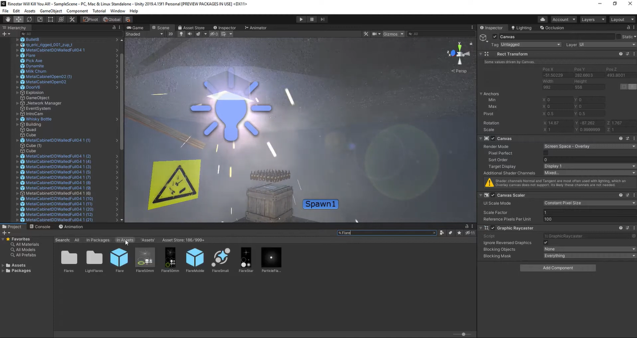Select the FlareSmall asset thumbnail
Viewport: 637px width, 338px height.
pos(220,257)
